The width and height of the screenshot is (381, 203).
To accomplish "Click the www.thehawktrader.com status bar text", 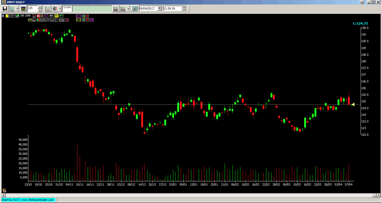I will pyautogui.click(x=38, y=200).
